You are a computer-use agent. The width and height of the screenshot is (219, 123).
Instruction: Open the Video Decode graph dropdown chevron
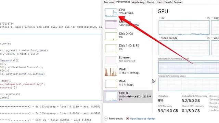(212, 38)
